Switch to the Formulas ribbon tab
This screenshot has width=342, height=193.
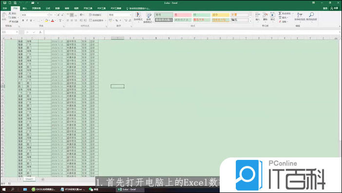(48, 8)
